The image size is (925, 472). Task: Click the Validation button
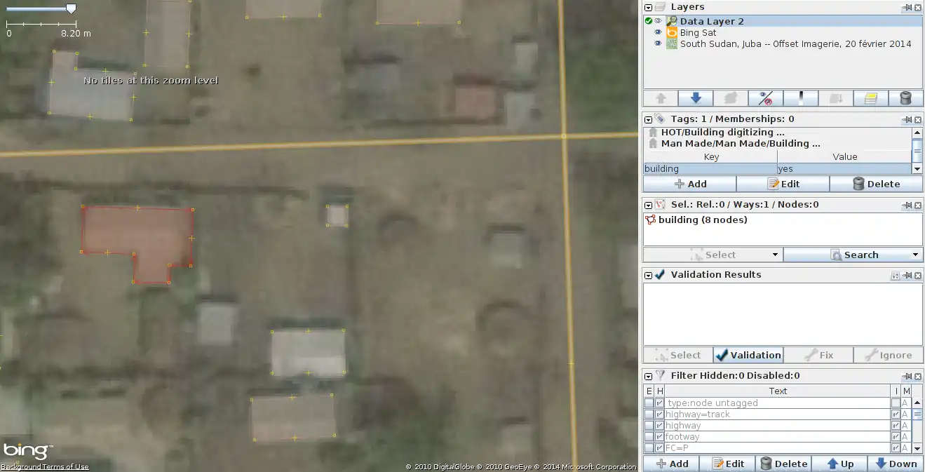pos(748,355)
